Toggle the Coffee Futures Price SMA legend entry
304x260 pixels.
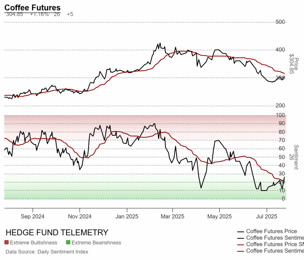pos(270,244)
